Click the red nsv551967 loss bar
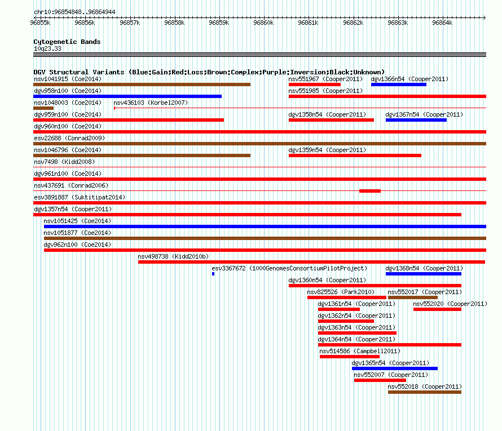 coord(315,85)
